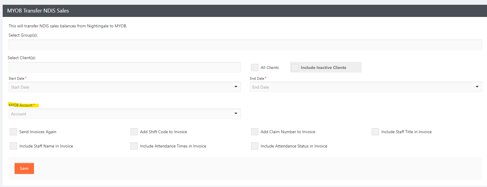Enable Include Inactive Clients checkbox
The width and height of the screenshot is (487, 187).
[295, 67]
